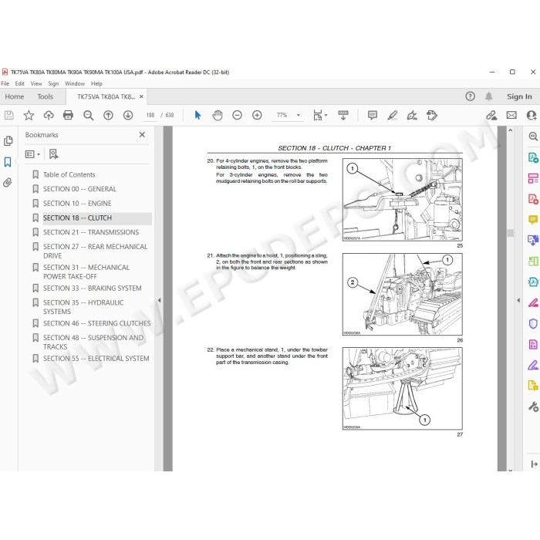Select the highlighter pen tool
This screenshot has width=540, height=540.
392,115
